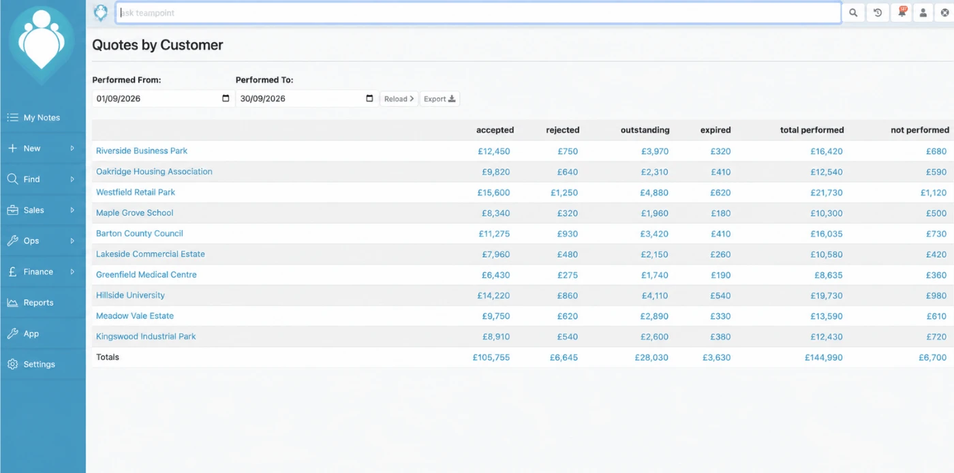954x473 pixels.
Task: Open Westfield Retail Park link
Action: [136, 192]
